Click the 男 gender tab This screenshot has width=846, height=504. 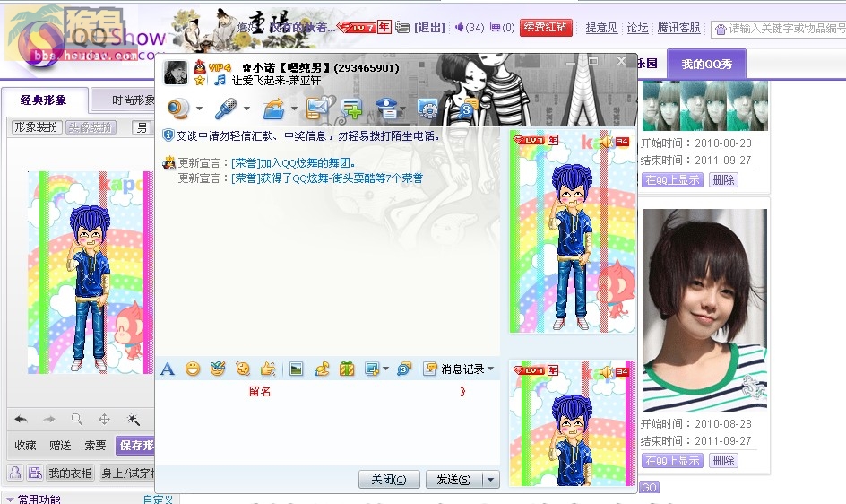pos(142,127)
